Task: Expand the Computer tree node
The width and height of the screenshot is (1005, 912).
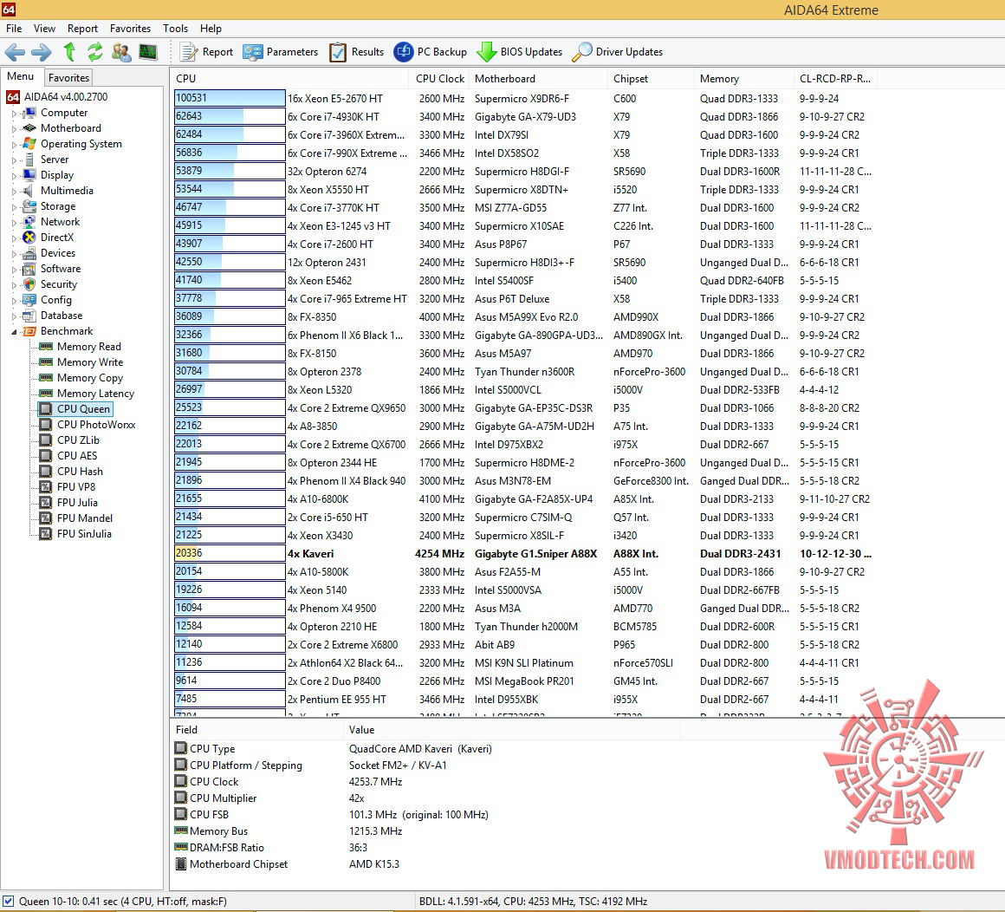Action: 14,114
